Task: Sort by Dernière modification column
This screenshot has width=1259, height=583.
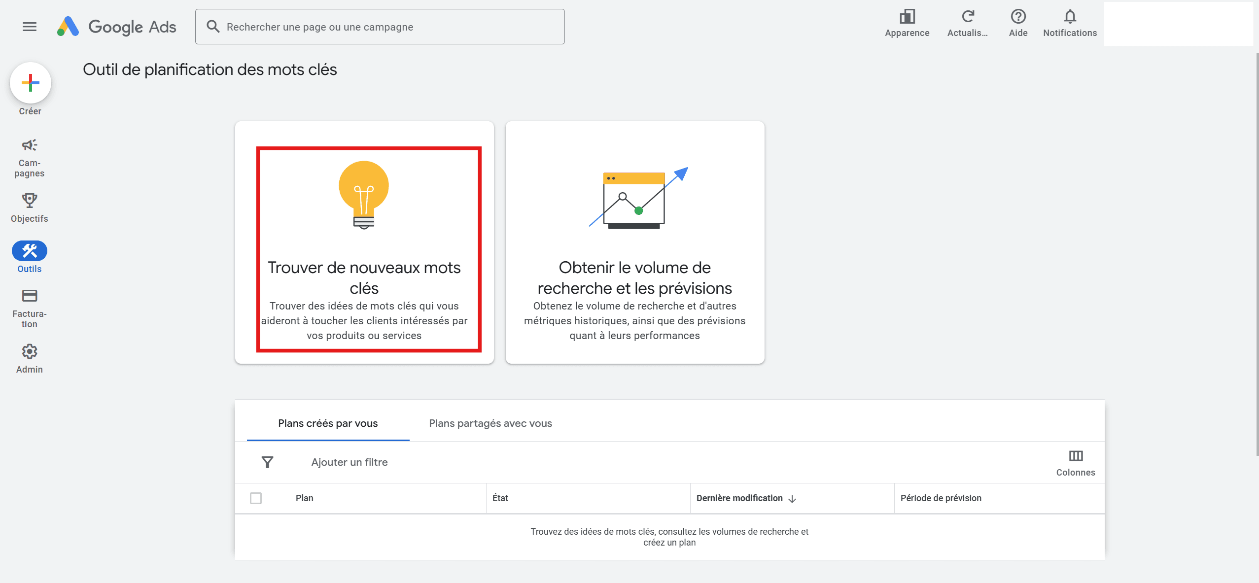Action: (x=739, y=498)
